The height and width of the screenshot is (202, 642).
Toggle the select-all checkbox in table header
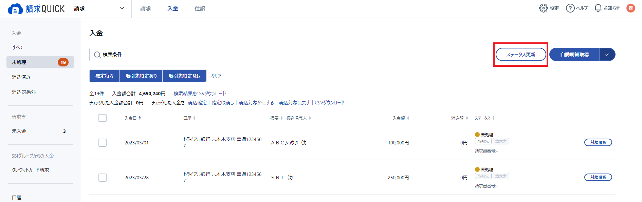[103, 118]
